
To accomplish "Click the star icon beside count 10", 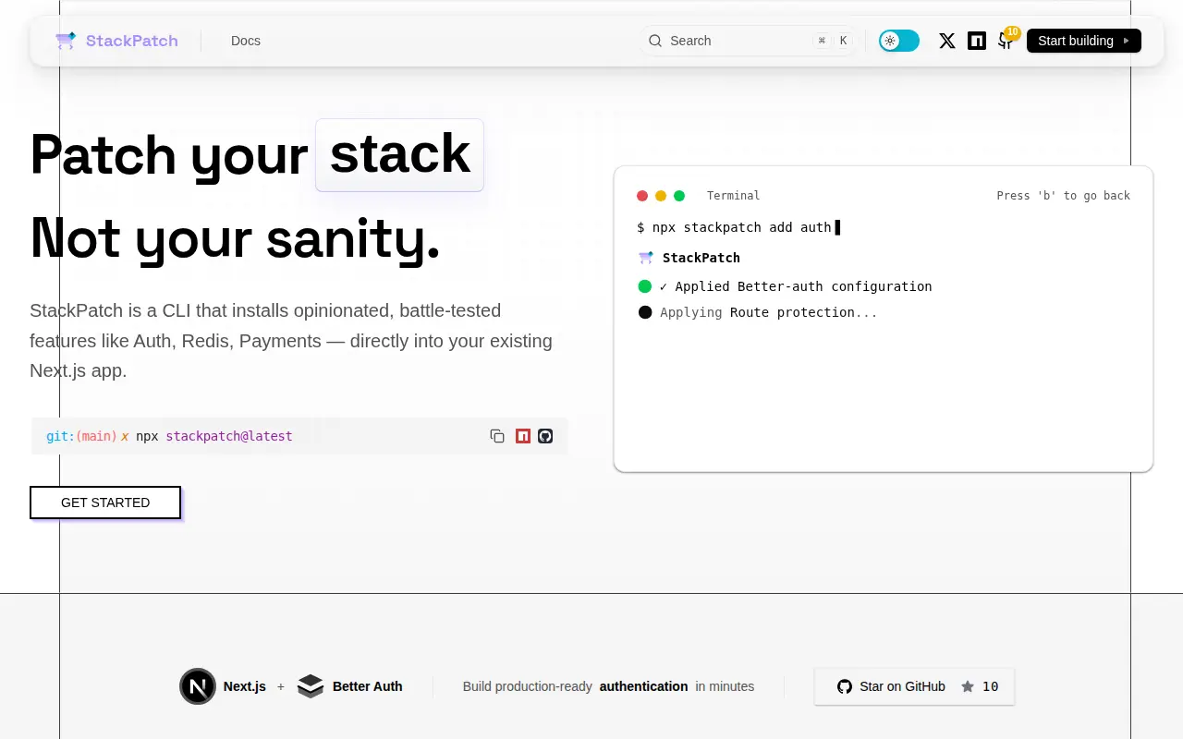I will pos(968,686).
